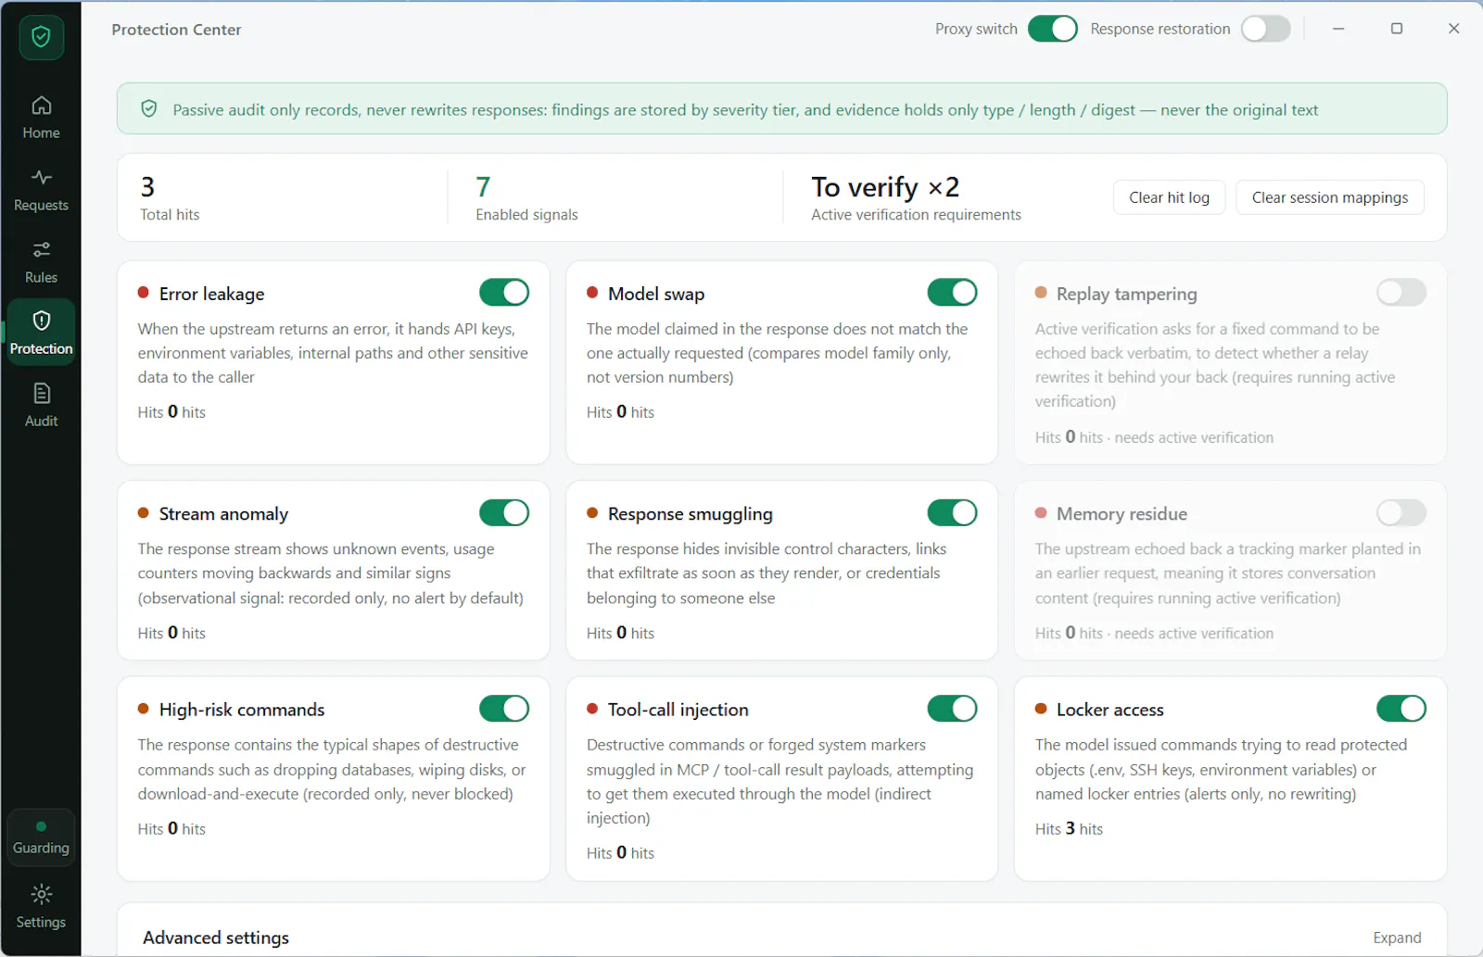Click the 'To verify ×2' heading
Viewport: 1483px width, 957px height.
tap(885, 187)
